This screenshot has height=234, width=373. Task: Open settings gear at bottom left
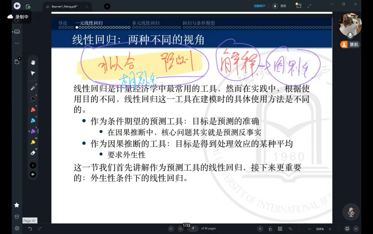click(x=17, y=228)
